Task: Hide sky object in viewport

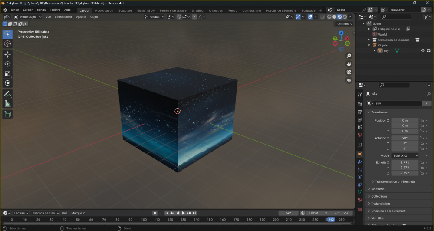Action: pyautogui.click(x=423, y=50)
